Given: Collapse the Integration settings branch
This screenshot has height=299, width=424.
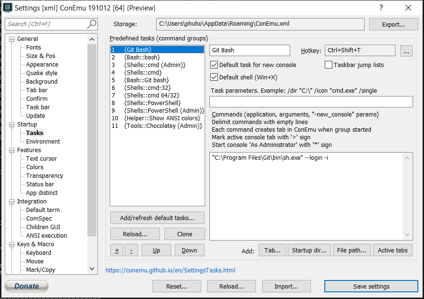Looking at the screenshot, I should 12,201.
